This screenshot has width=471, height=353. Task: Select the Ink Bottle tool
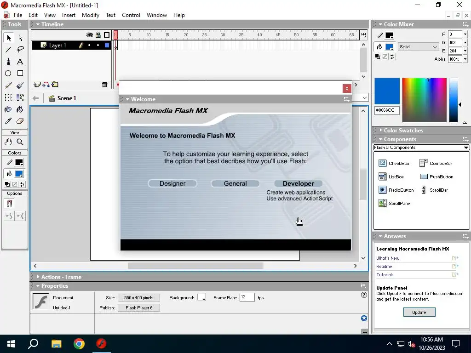click(8, 109)
